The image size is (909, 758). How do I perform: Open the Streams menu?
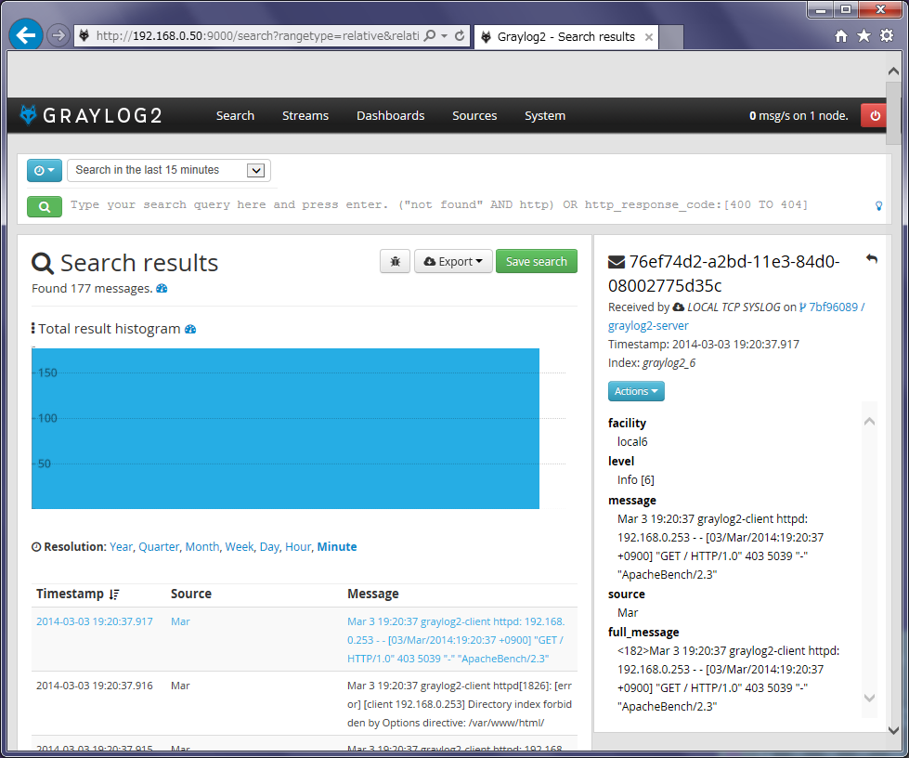tap(305, 115)
